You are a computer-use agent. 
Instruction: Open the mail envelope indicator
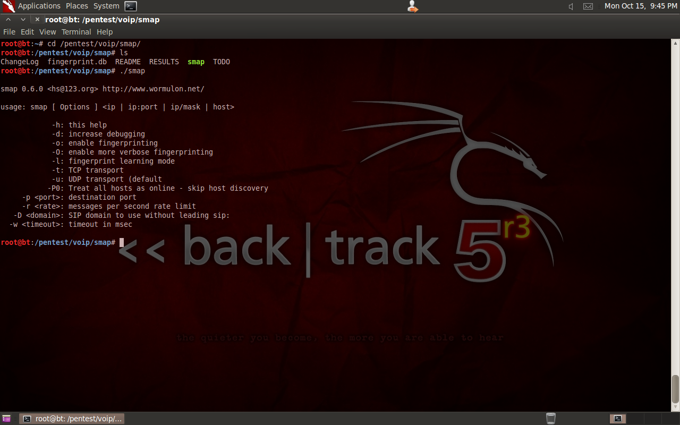click(588, 6)
